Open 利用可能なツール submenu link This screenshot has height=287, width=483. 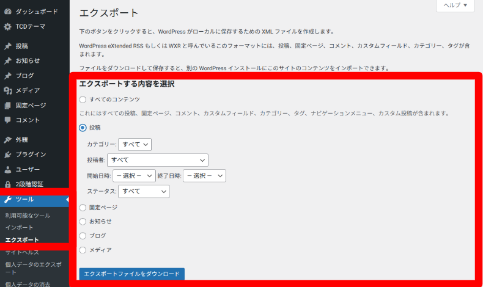point(28,216)
